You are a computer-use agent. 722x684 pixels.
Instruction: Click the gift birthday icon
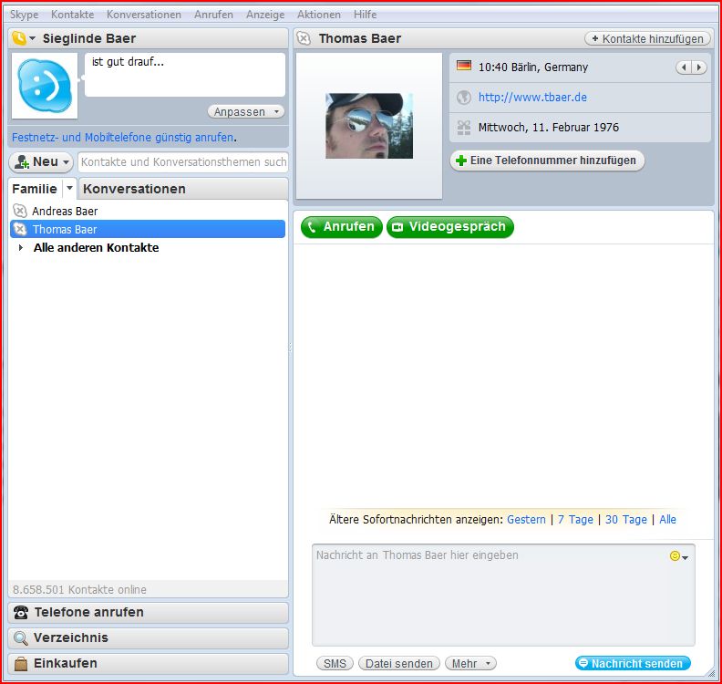(x=464, y=127)
